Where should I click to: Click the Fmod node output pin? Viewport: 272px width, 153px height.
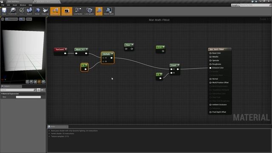[178, 69]
